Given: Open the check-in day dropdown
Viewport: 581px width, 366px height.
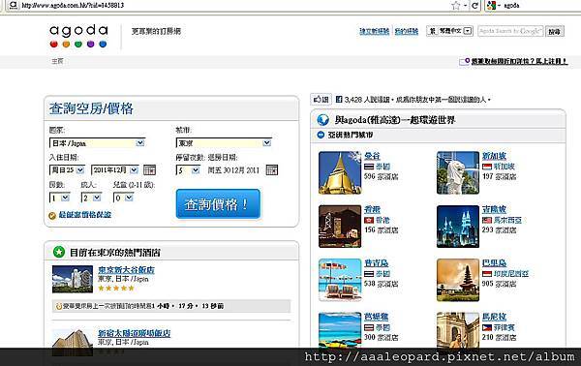Looking at the screenshot, I should 67,170.
